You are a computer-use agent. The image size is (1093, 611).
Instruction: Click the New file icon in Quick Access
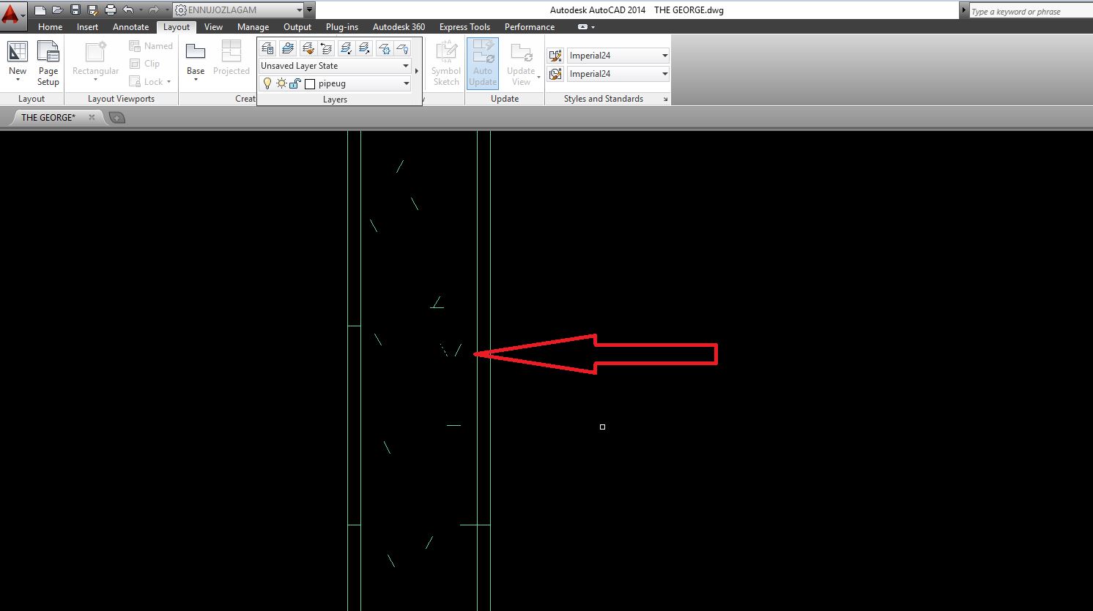tap(40, 10)
